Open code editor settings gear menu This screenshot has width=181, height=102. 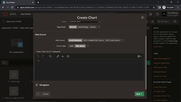click(139, 56)
